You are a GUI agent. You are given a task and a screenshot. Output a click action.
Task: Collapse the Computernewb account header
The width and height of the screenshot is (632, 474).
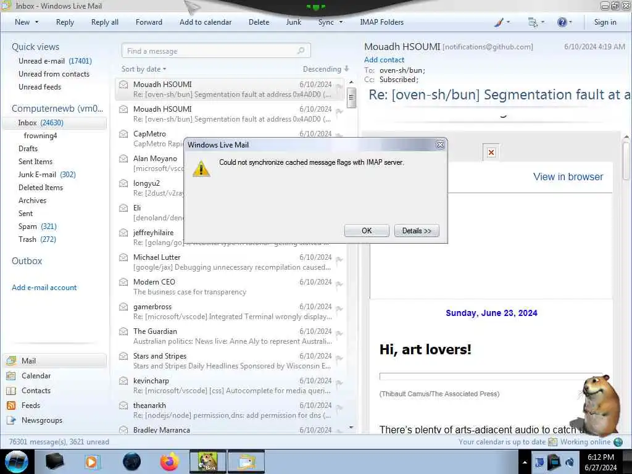pos(57,109)
